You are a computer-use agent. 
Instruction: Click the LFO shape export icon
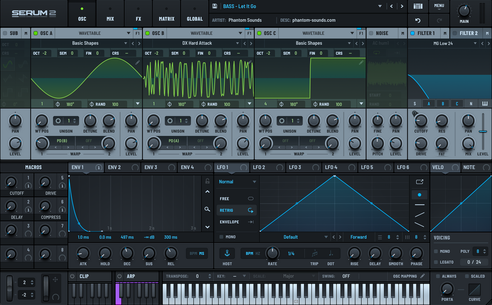(x=420, y=182)
